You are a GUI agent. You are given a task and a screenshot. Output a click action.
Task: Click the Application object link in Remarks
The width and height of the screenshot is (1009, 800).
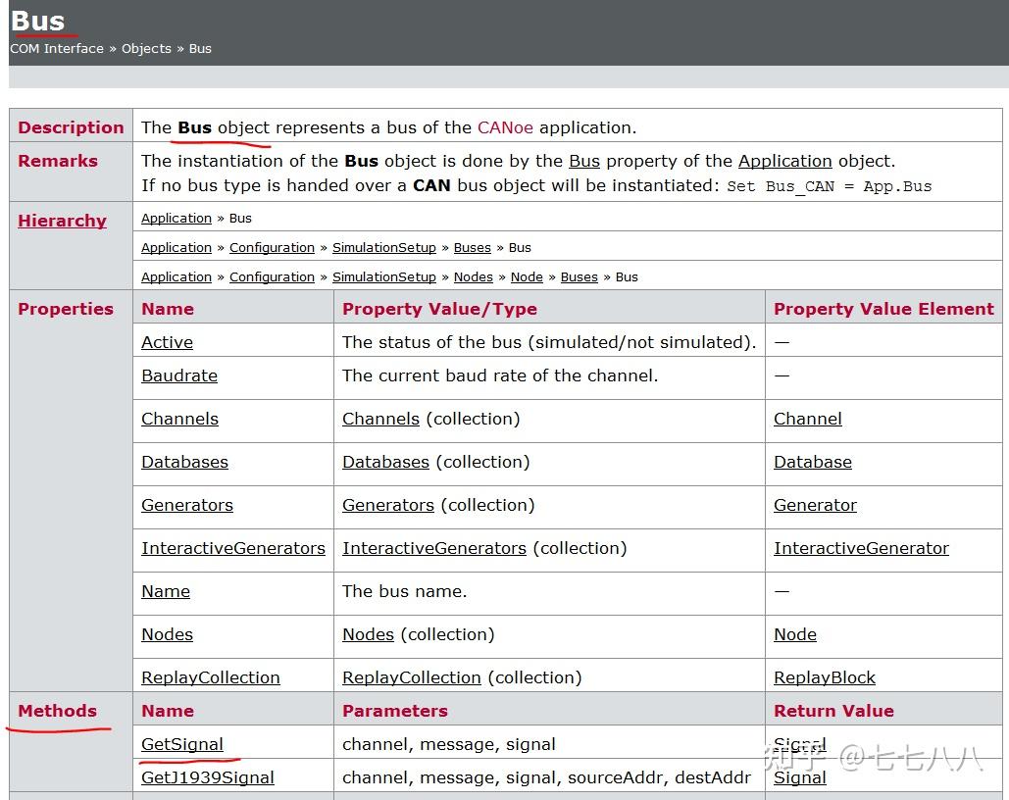click(784, 161)
